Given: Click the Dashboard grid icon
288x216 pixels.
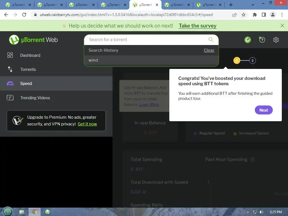Looking at the screenshot, I should point(10,55).
